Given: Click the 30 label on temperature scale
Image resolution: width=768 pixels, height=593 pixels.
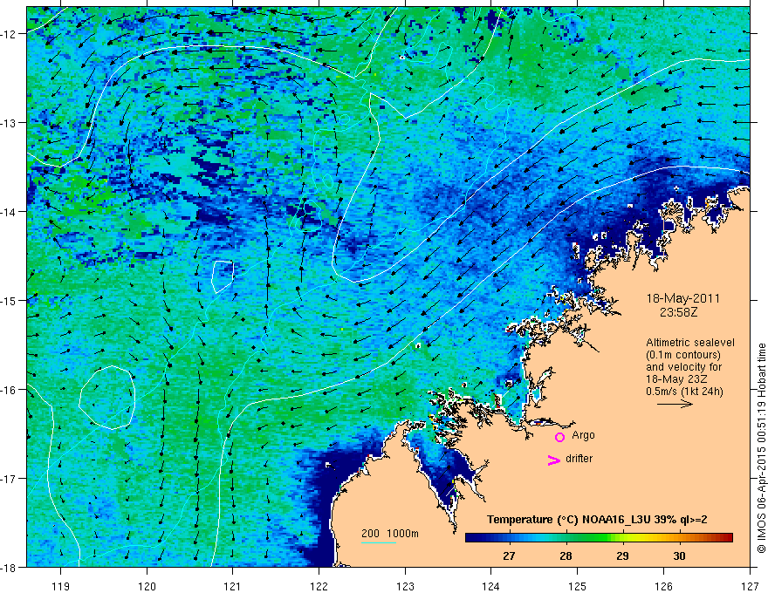Looking at the screenshot, I should 679,556.
